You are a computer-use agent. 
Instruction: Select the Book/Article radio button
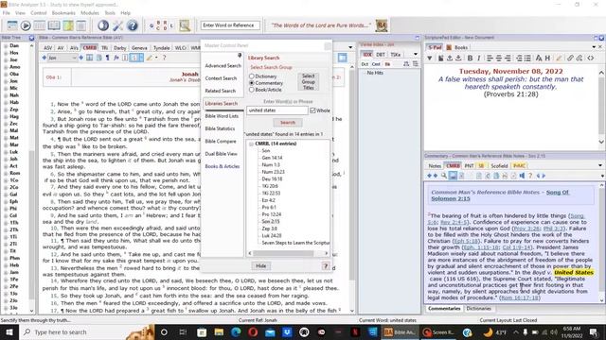point(252,90)
